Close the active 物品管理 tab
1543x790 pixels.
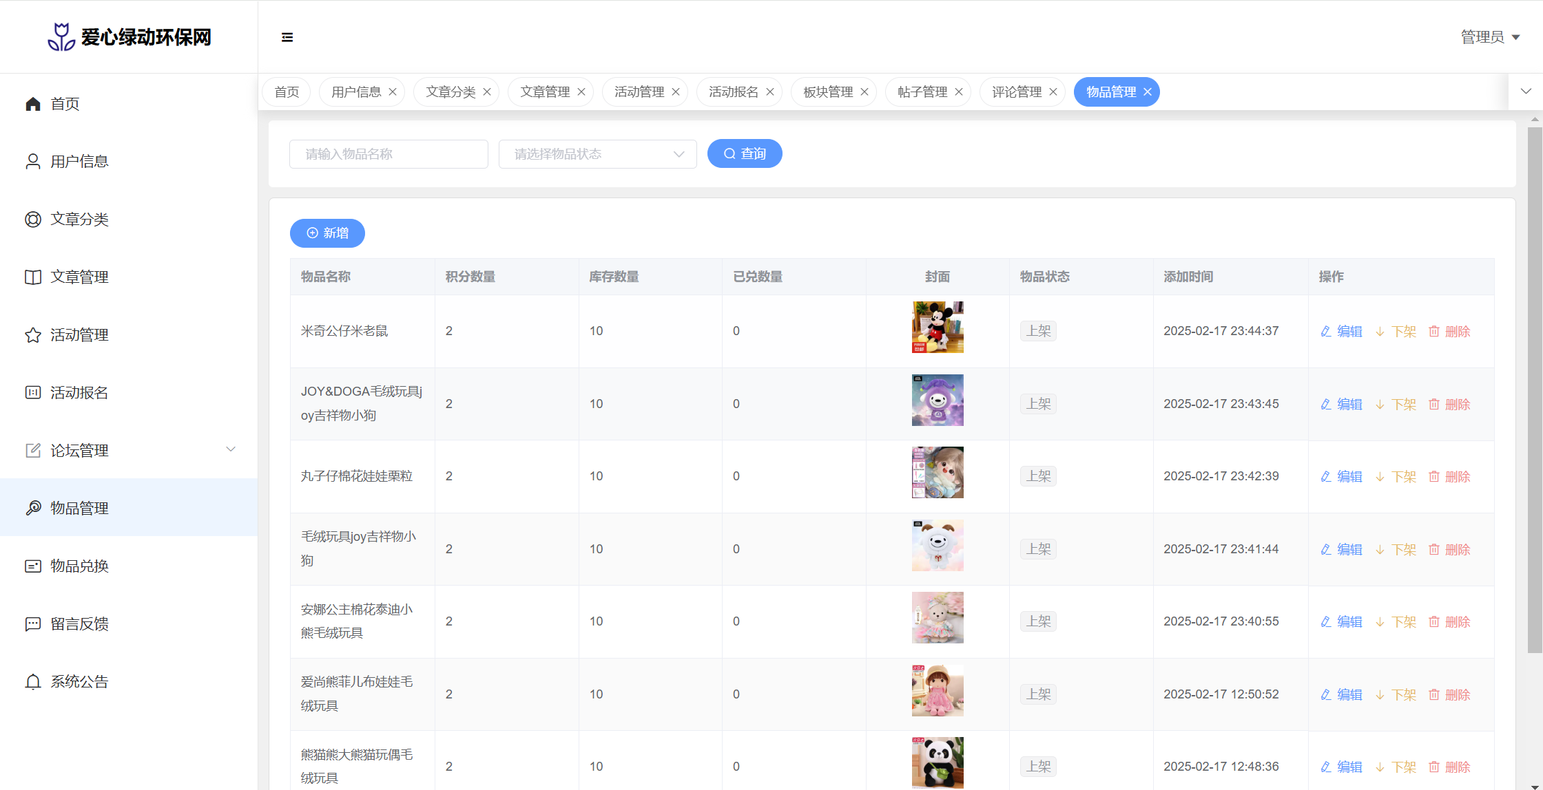[1148, 92]
